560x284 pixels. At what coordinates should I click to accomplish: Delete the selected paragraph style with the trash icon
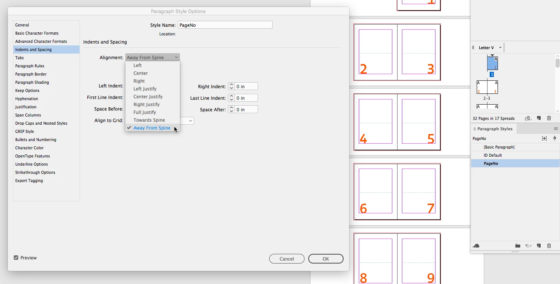tap(549, 246)
